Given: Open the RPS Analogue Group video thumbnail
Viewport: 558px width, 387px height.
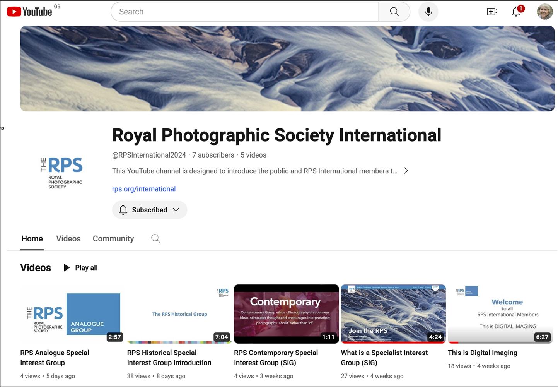Looking at the screenshot, I should click(x=72, y=314).
